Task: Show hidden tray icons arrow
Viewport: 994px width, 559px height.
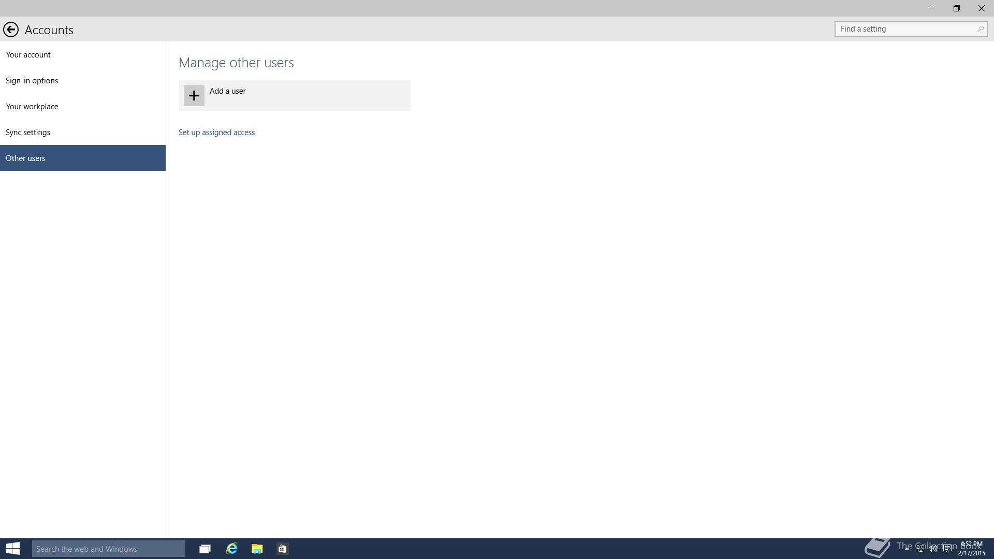Action: pyautogui.click(x=907, y=549)
